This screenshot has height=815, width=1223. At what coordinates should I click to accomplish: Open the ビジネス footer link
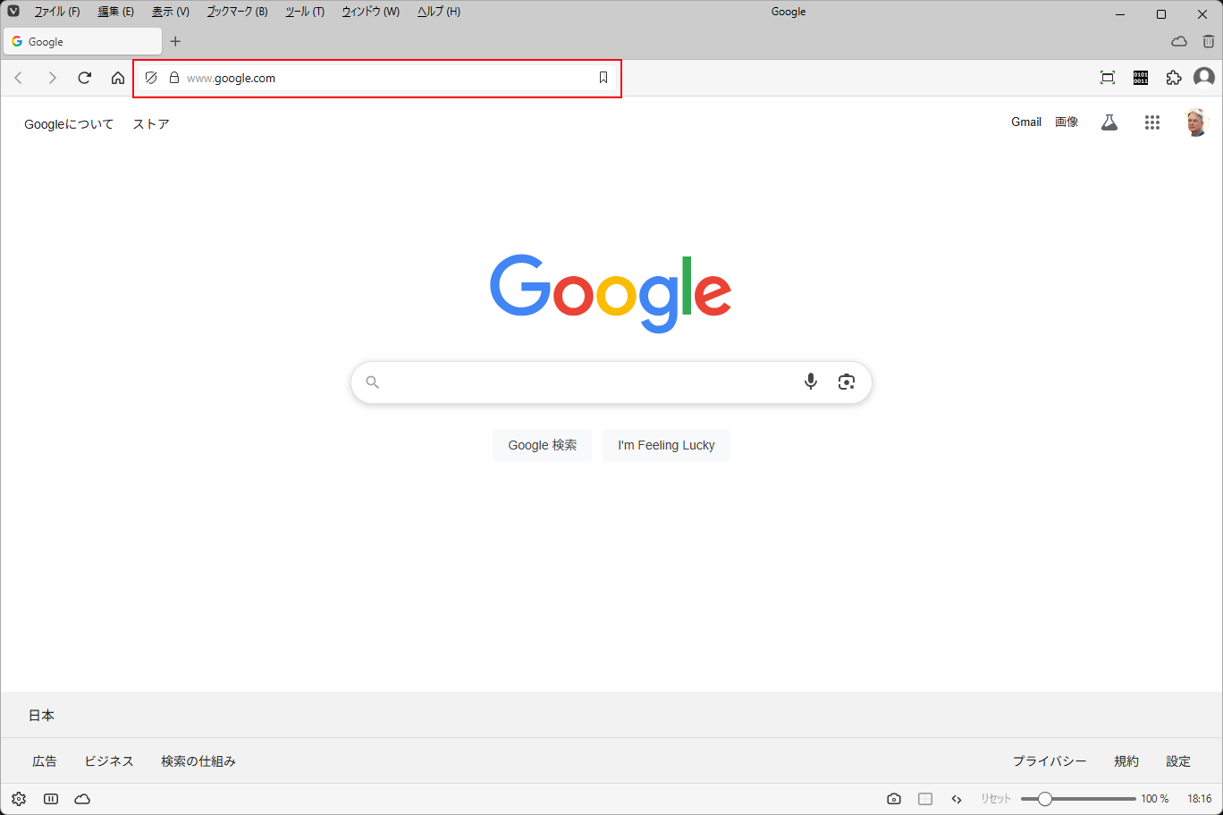[x=109, y=761]
